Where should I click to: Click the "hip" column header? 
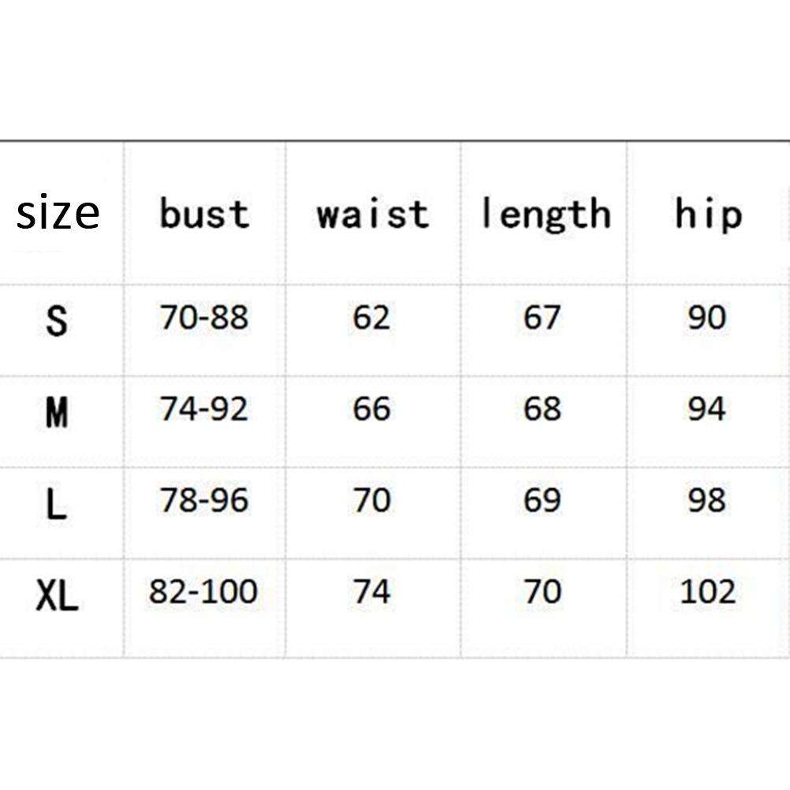[x=708, y=214]
